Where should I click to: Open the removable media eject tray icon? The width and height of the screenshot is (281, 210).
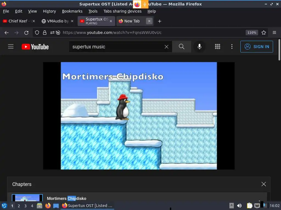[231, 206]
